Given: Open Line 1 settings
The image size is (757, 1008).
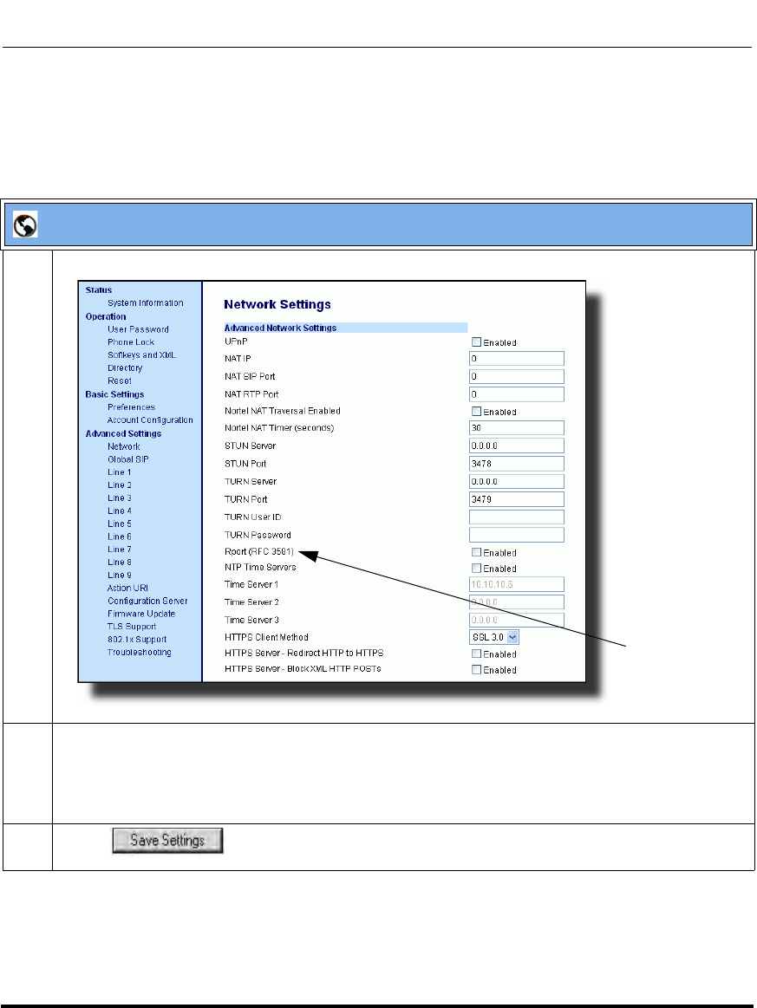Looking at the screenshot, I should (x=119, y=471).
